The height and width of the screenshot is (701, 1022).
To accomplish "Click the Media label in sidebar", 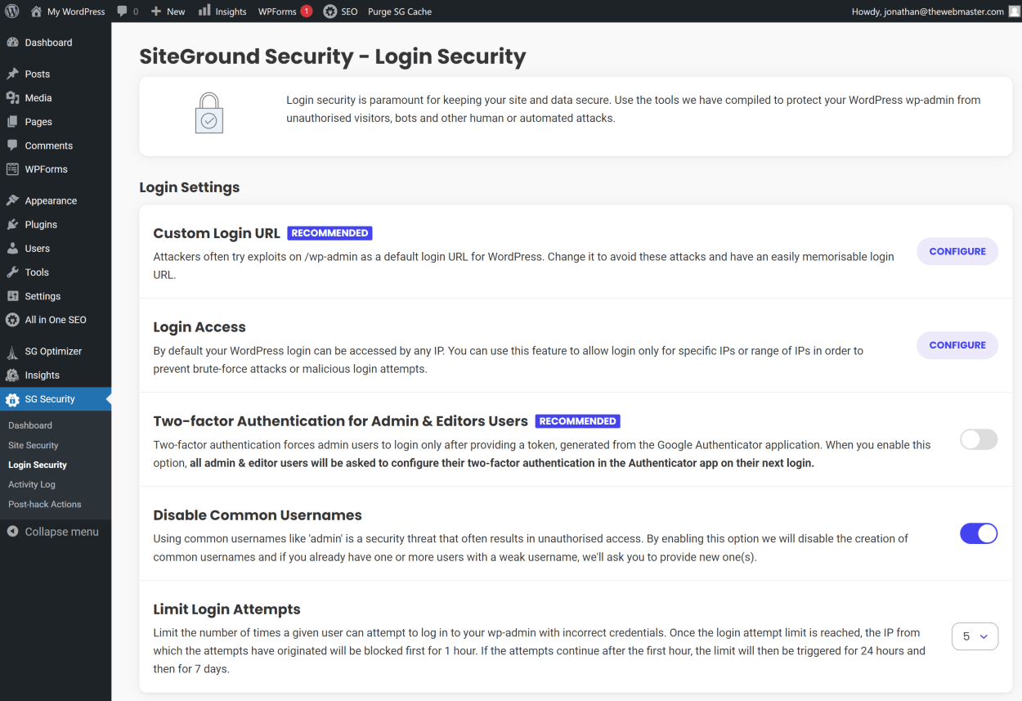I will point(38,97).
